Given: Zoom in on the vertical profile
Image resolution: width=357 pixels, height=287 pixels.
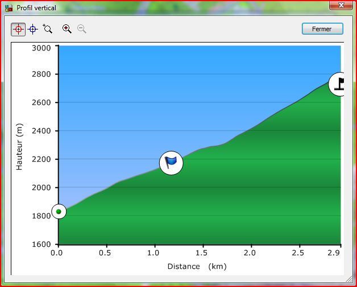Looking at the screenshot, I should point(67,29).
